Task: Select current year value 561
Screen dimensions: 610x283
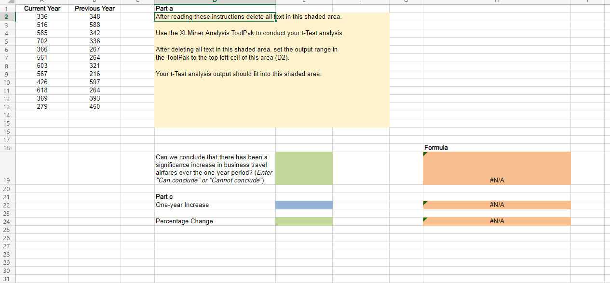Action: (42, 57)
